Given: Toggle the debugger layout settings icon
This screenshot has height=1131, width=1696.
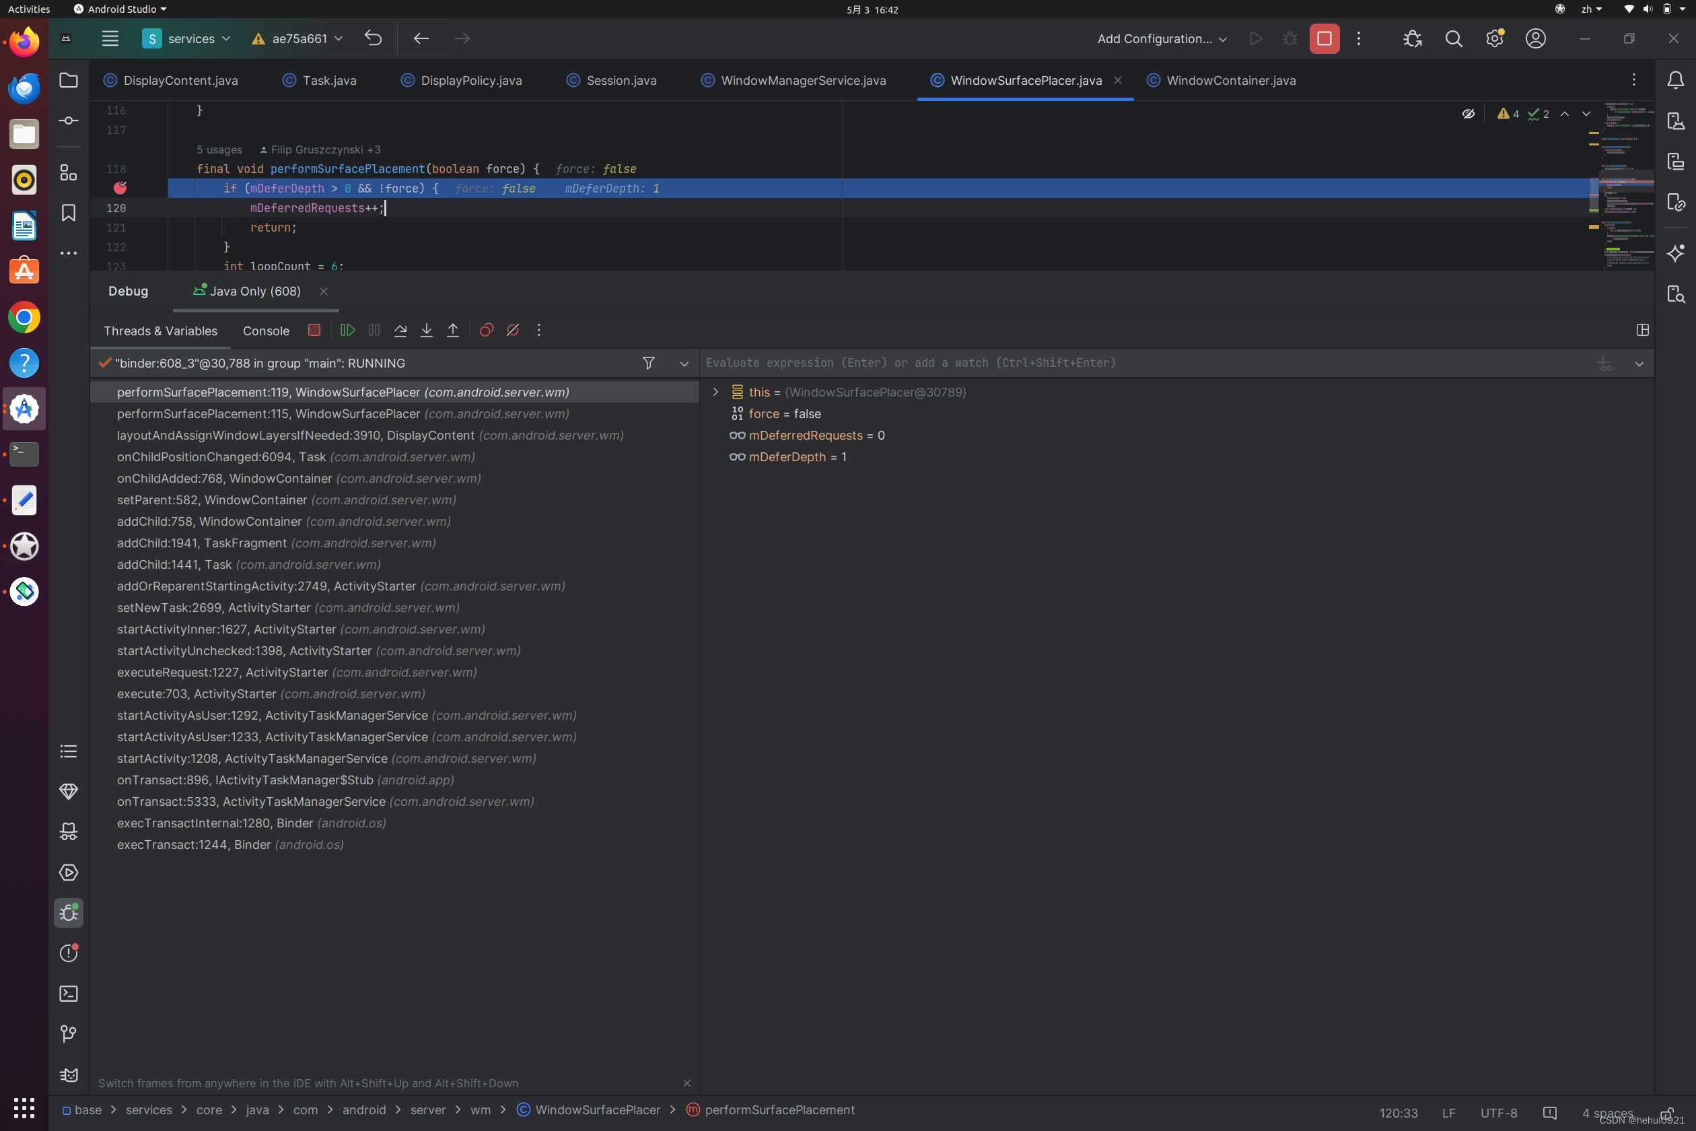Looking at the screenshot, I should pos(1643,330).
